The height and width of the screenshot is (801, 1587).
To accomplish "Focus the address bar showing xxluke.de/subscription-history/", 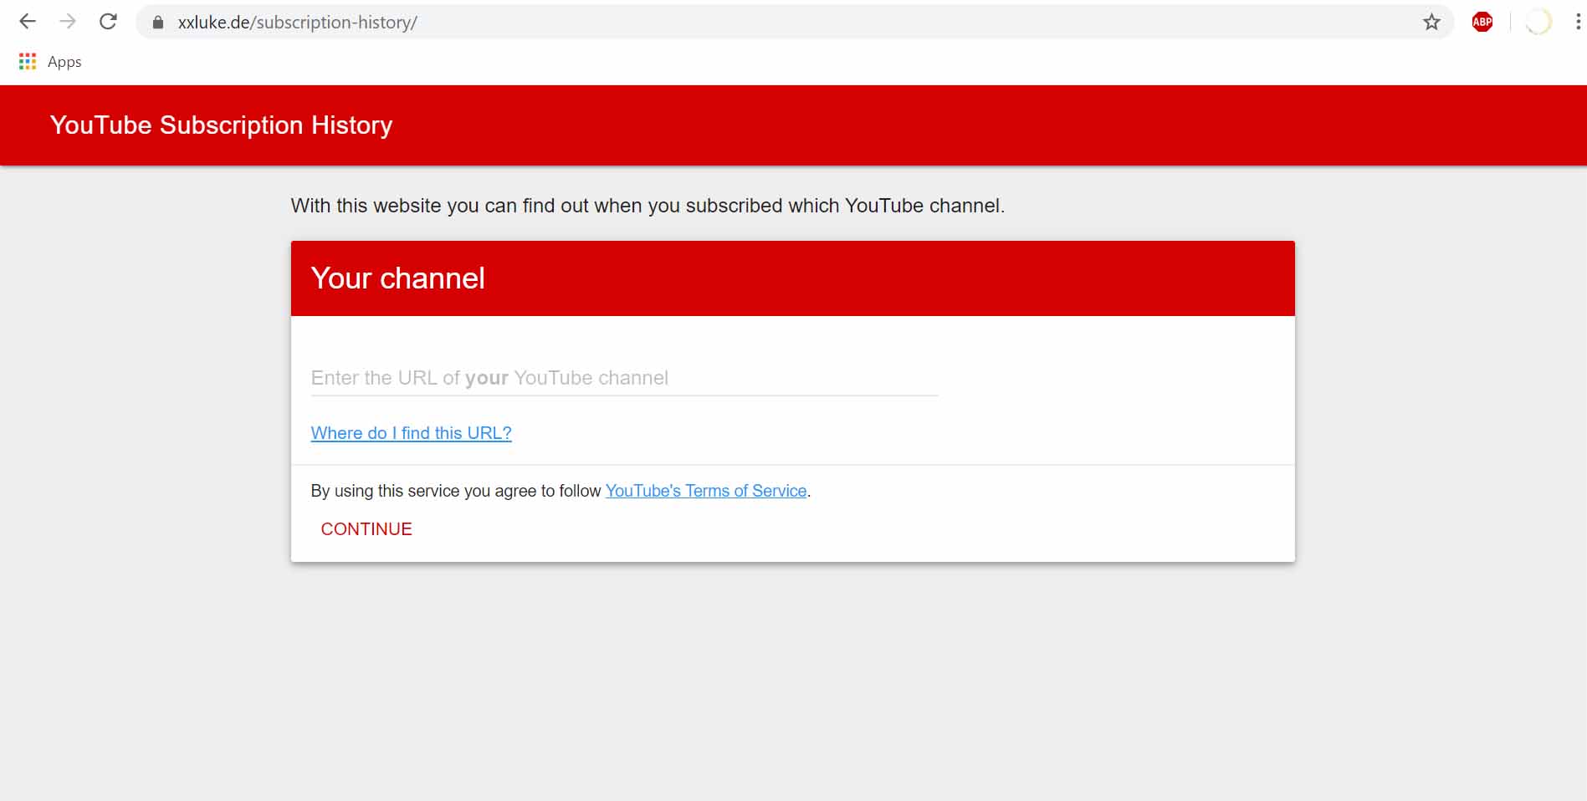I will (x=795, y=23).
